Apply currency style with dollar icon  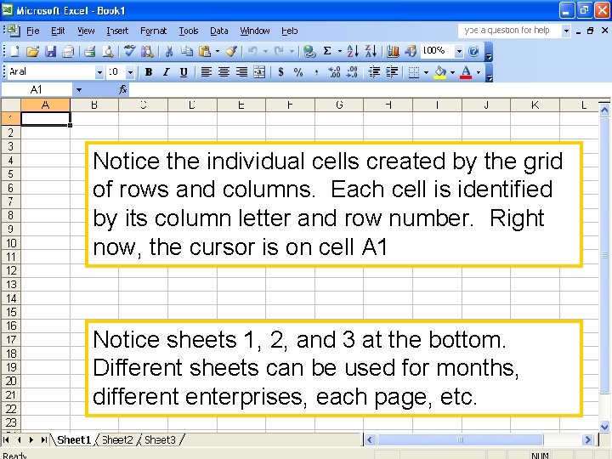[x=280, y=71]
